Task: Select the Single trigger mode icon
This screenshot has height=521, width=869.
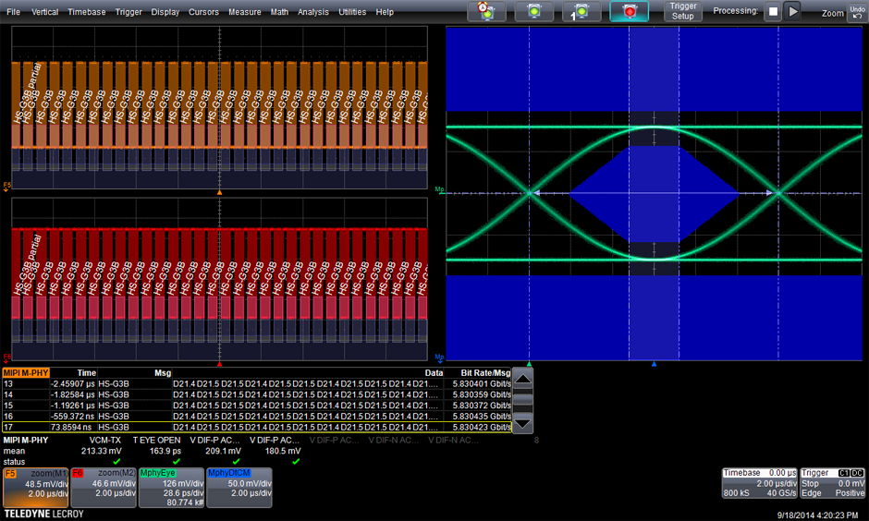Action: 581,11
